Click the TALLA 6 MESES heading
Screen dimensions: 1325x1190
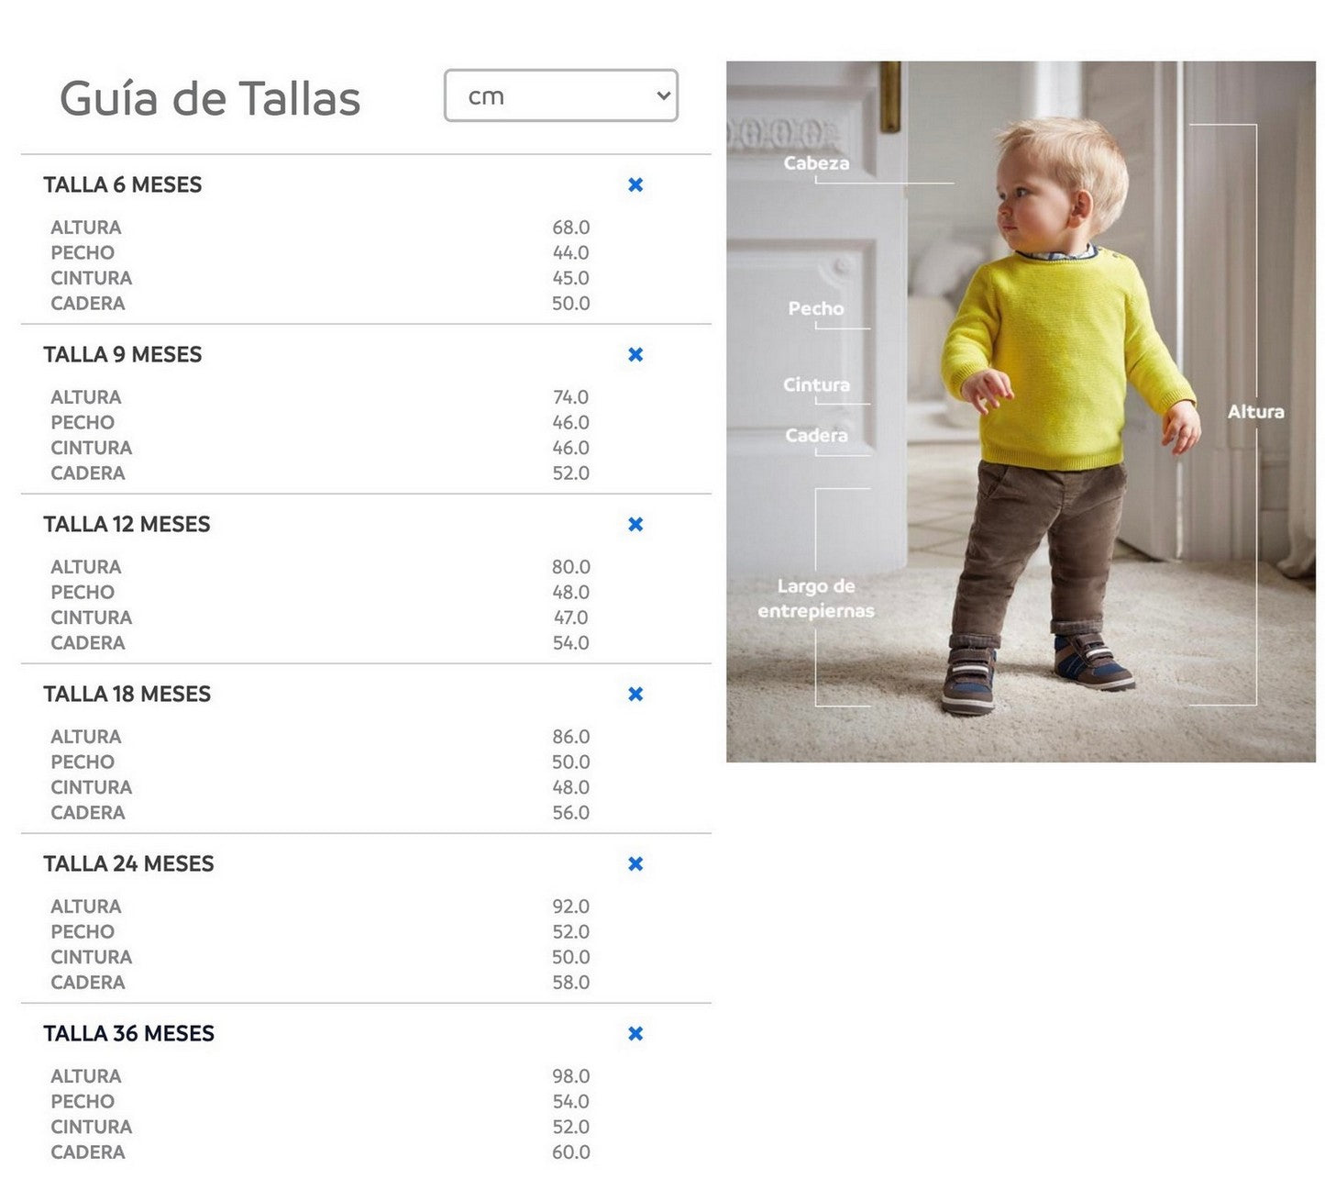(123, 185)
